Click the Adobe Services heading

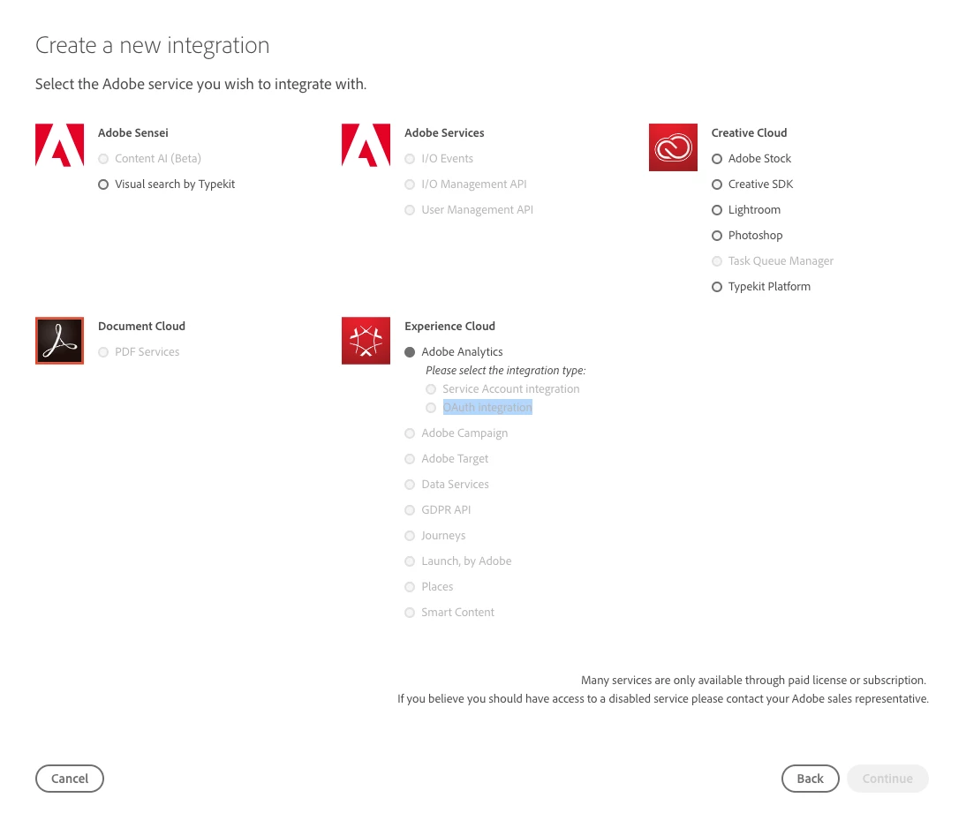444,133
